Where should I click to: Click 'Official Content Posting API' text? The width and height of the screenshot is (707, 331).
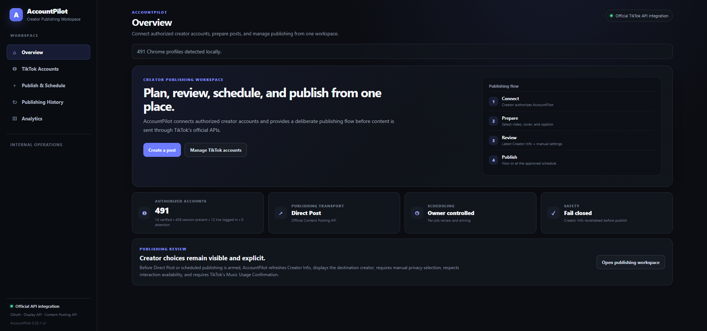(314, 221)
